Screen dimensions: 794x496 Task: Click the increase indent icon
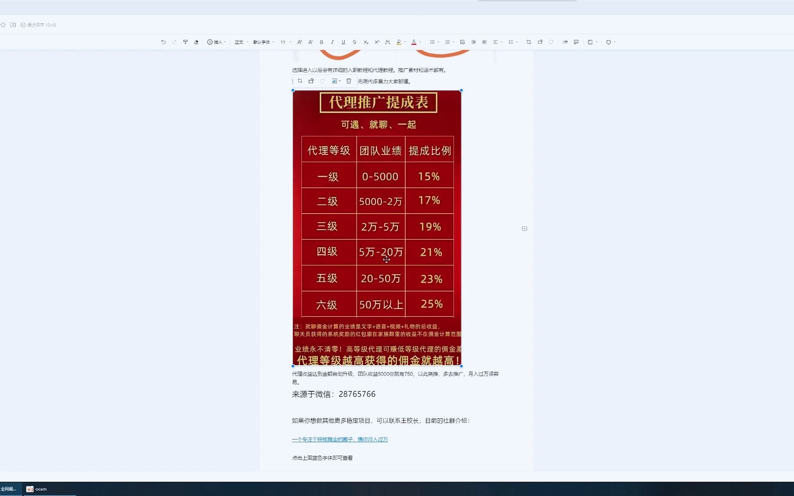(484, 42)
